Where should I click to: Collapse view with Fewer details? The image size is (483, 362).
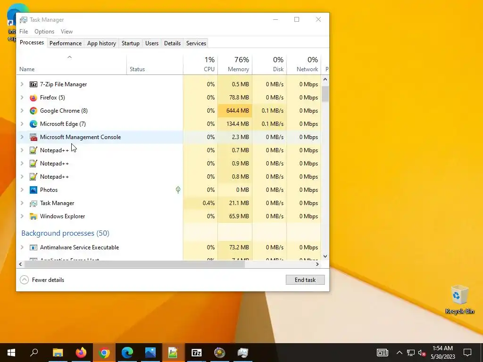coord(42,280)
